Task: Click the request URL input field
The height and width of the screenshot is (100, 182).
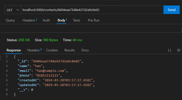Action: 92,10
